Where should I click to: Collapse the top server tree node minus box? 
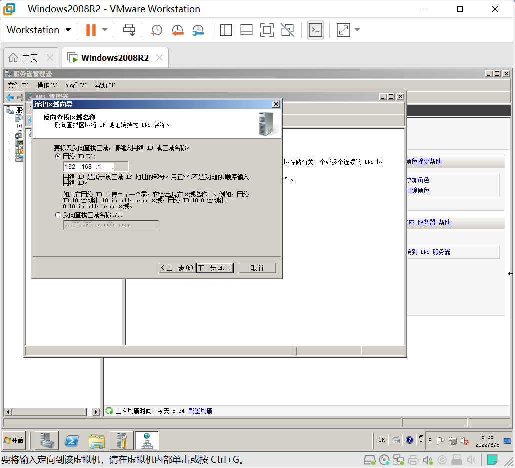(x=10, y=118)
